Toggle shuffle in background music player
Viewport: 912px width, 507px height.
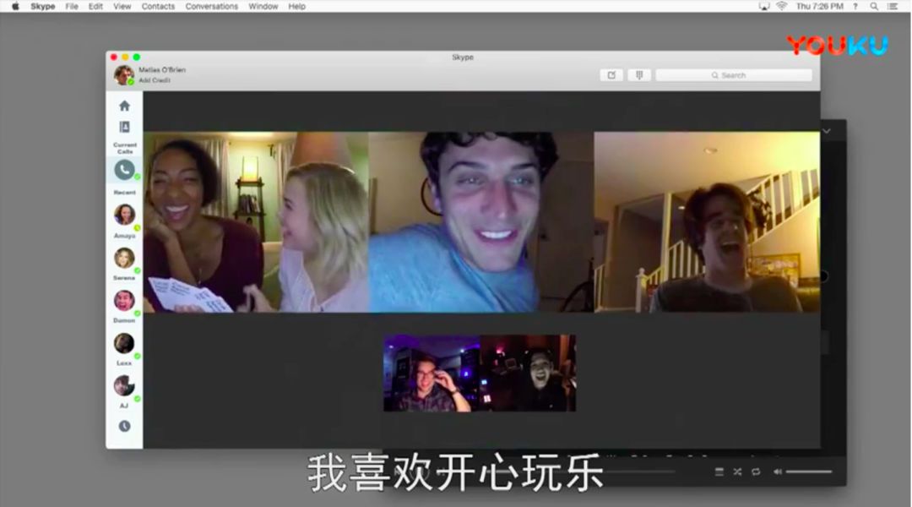pos(737,472)
